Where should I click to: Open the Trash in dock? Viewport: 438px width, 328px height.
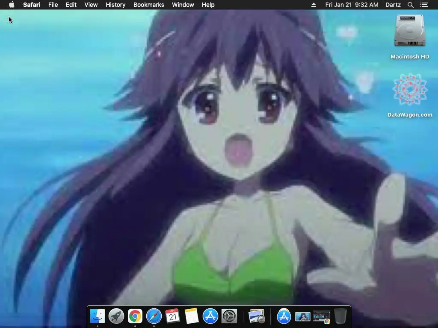(x=340, y=316)
